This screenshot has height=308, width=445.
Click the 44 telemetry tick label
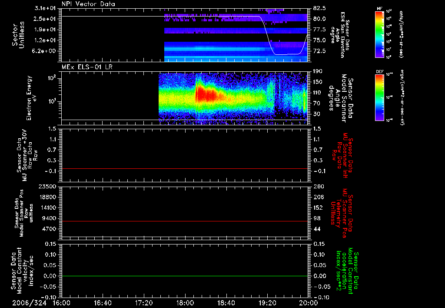[317, 229]
